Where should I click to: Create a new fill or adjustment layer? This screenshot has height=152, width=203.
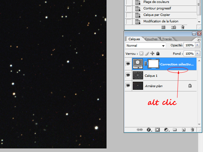click(x=166, y=130)
